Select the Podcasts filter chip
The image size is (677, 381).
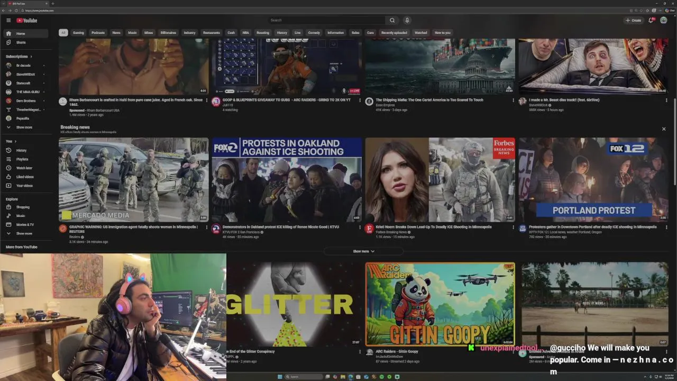98,33
